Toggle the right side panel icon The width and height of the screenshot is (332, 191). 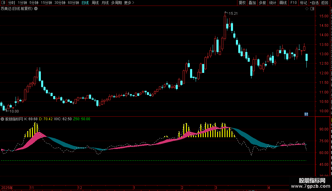[312, 9]
